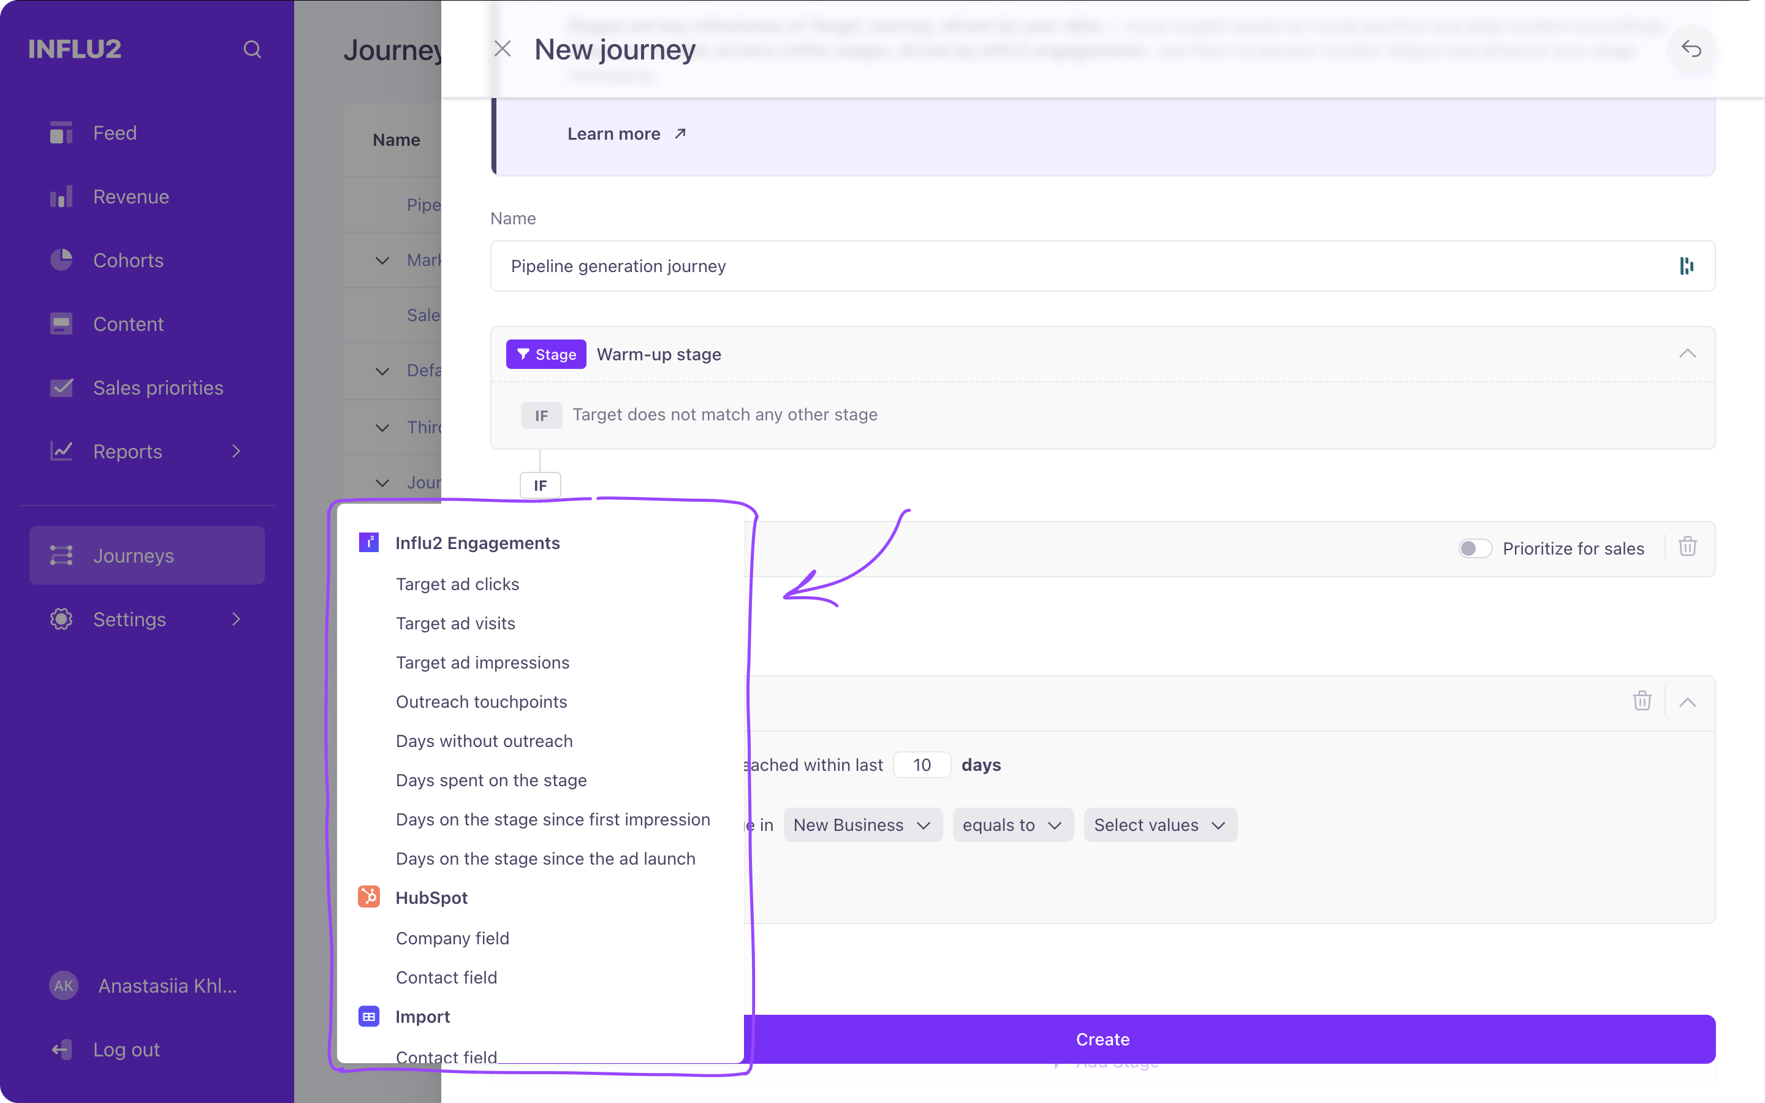Click the Import table icon
The image size is (1765, 1103).
coord(369,1016)
